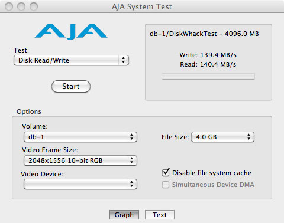284x223 pixels.
Task: Click the Test dropdown stepper arrows
Action: (124, 60)
